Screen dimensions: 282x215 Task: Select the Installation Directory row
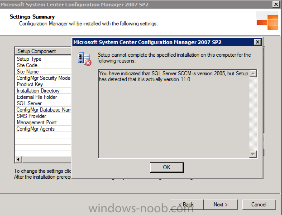click(43, 91)
